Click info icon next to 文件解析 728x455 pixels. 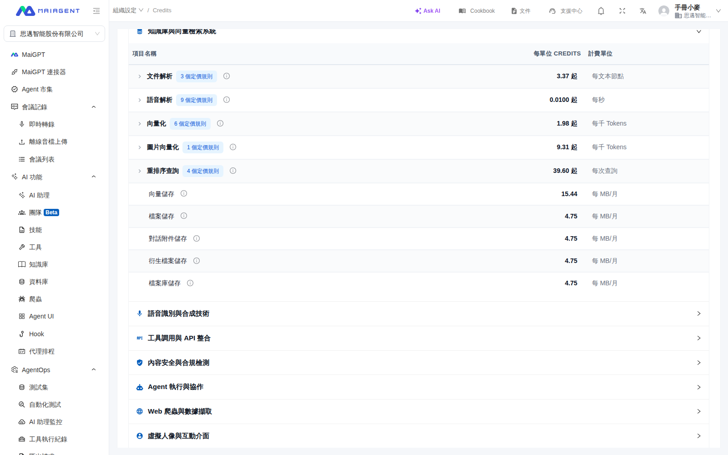point(227,76)
